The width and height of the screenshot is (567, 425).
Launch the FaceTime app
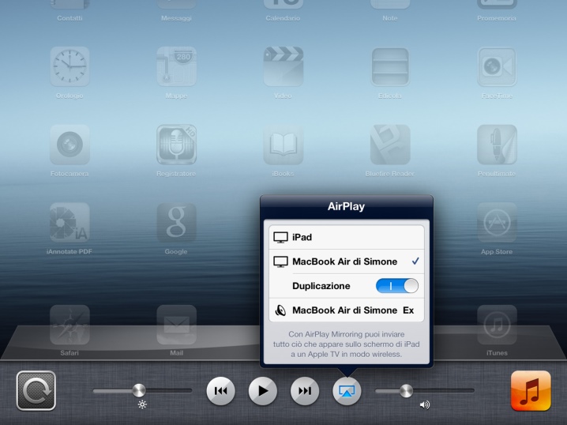[x=497, y=66]
